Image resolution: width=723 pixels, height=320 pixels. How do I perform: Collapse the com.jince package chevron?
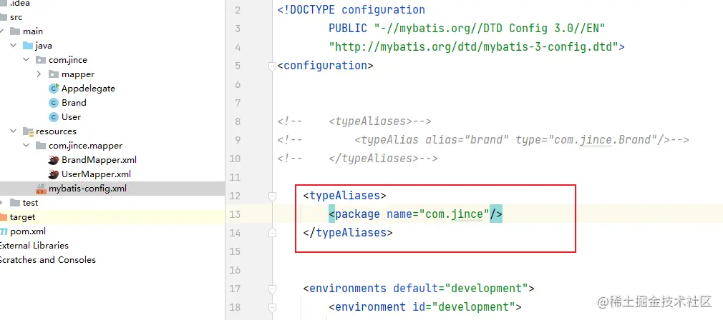coord(26,60)
